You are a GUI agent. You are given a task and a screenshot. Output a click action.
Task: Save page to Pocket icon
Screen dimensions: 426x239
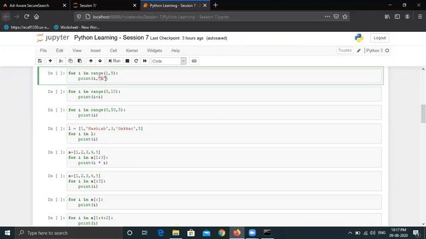[x=336, y=17]
